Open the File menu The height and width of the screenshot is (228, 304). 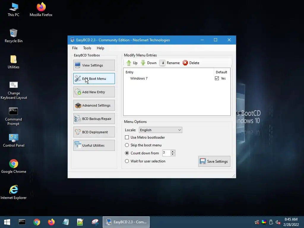(x=75, y=48)
